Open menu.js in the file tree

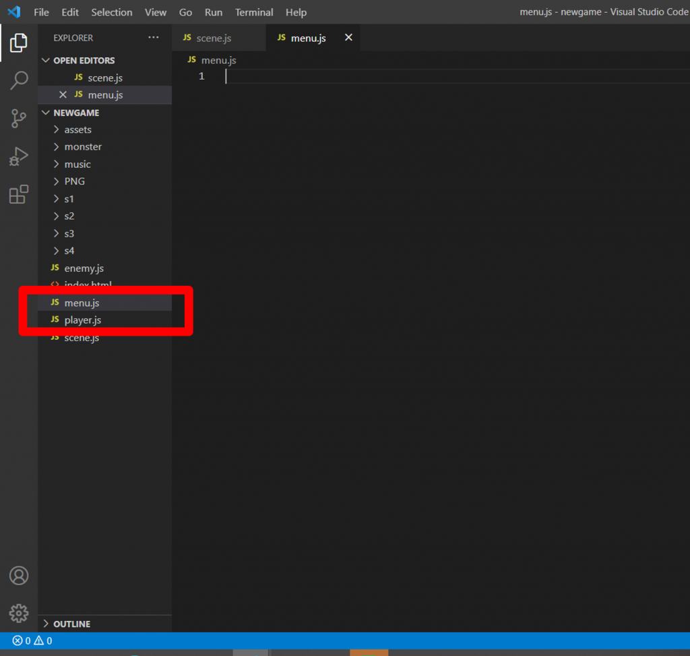click(x=104, y=303)
